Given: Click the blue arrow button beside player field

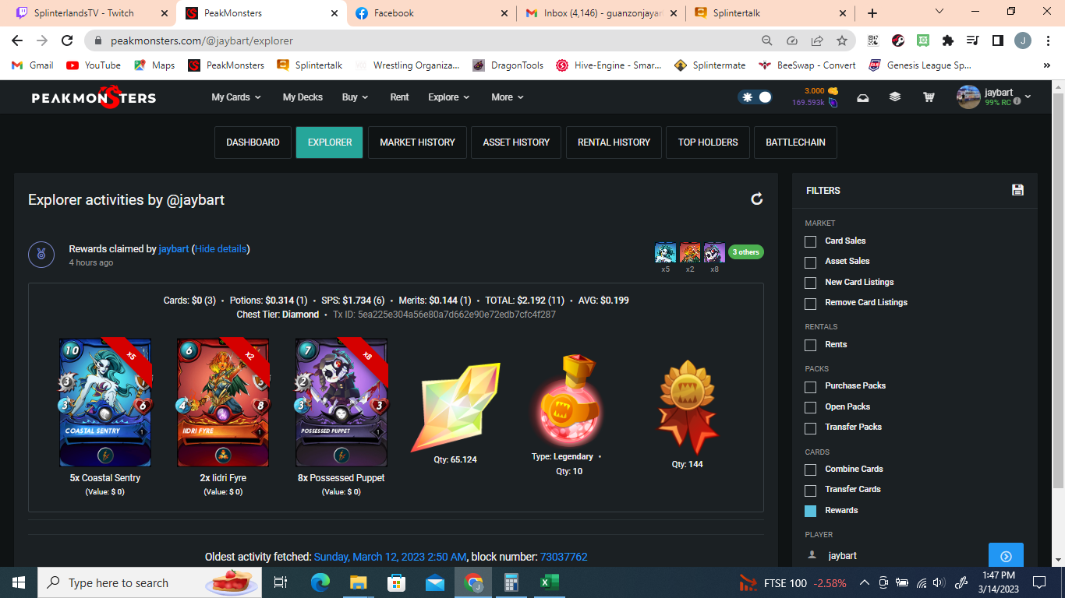Looking at the screenshot, I should pos(1006,556).
